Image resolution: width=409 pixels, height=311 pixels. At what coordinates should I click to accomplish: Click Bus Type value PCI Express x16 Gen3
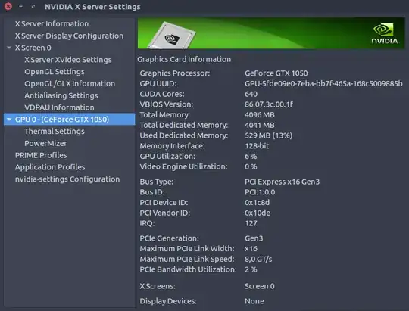pyautogui.click(x=282, y=182)
